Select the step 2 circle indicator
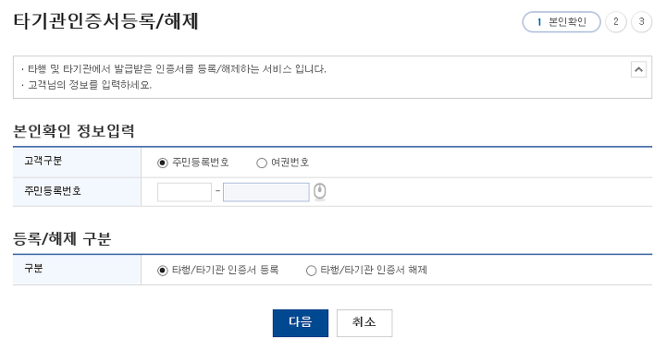 pyautogui.click(x=616, y=22)
